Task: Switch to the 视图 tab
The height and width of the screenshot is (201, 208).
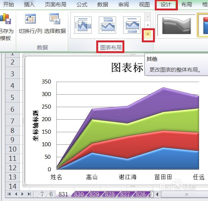Action: (144, 5)
